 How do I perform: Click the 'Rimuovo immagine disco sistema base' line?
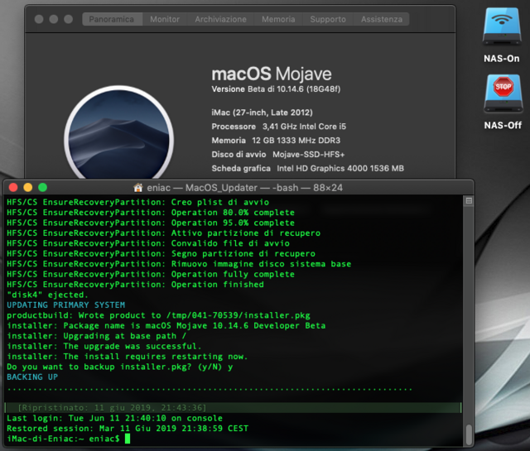click(x=179, y=264)
